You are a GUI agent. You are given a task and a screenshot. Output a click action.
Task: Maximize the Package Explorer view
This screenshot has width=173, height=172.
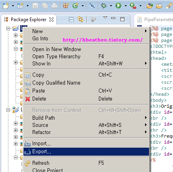tap(122, 19)
